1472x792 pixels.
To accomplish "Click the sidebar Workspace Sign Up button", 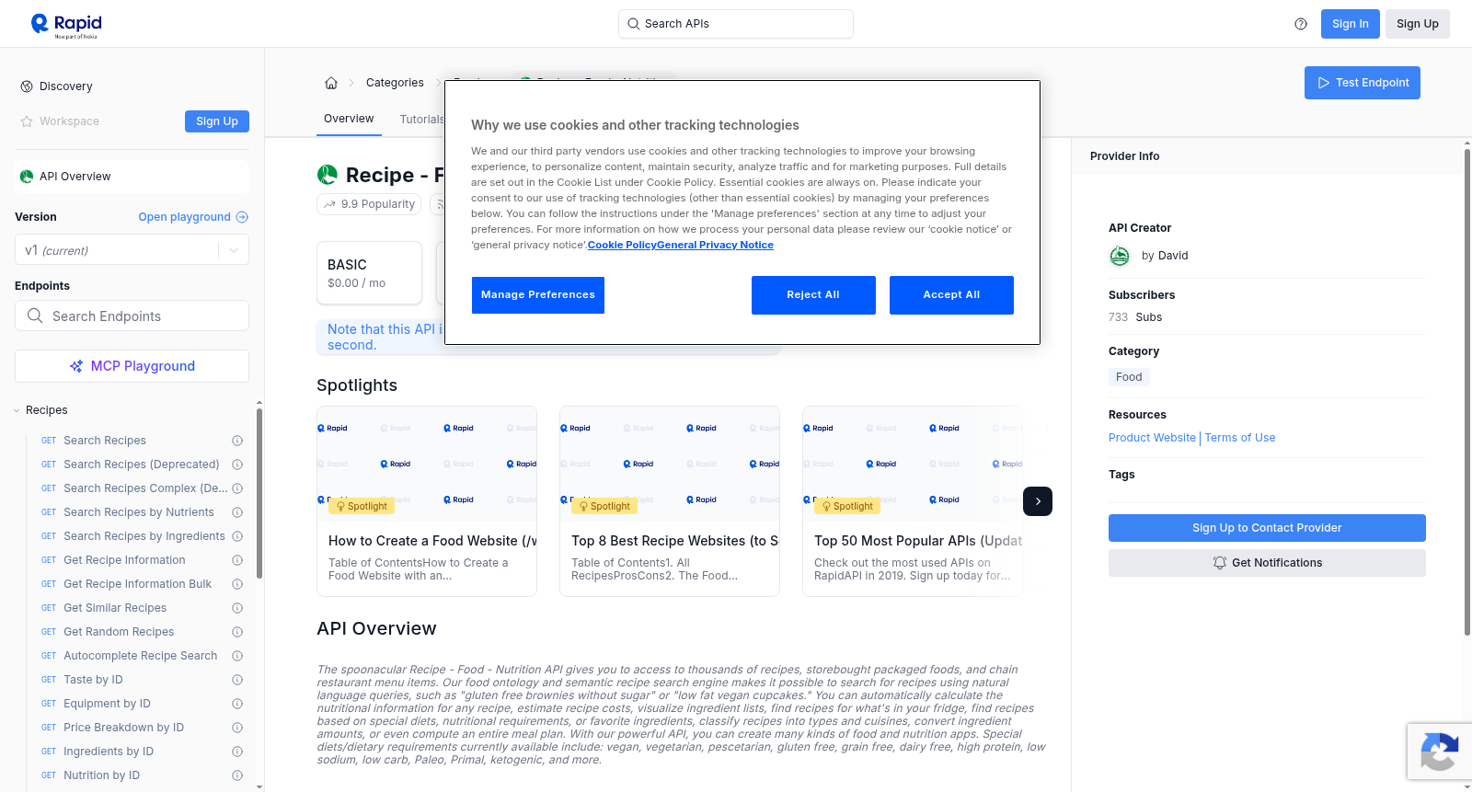I will (x=217, y=121).
